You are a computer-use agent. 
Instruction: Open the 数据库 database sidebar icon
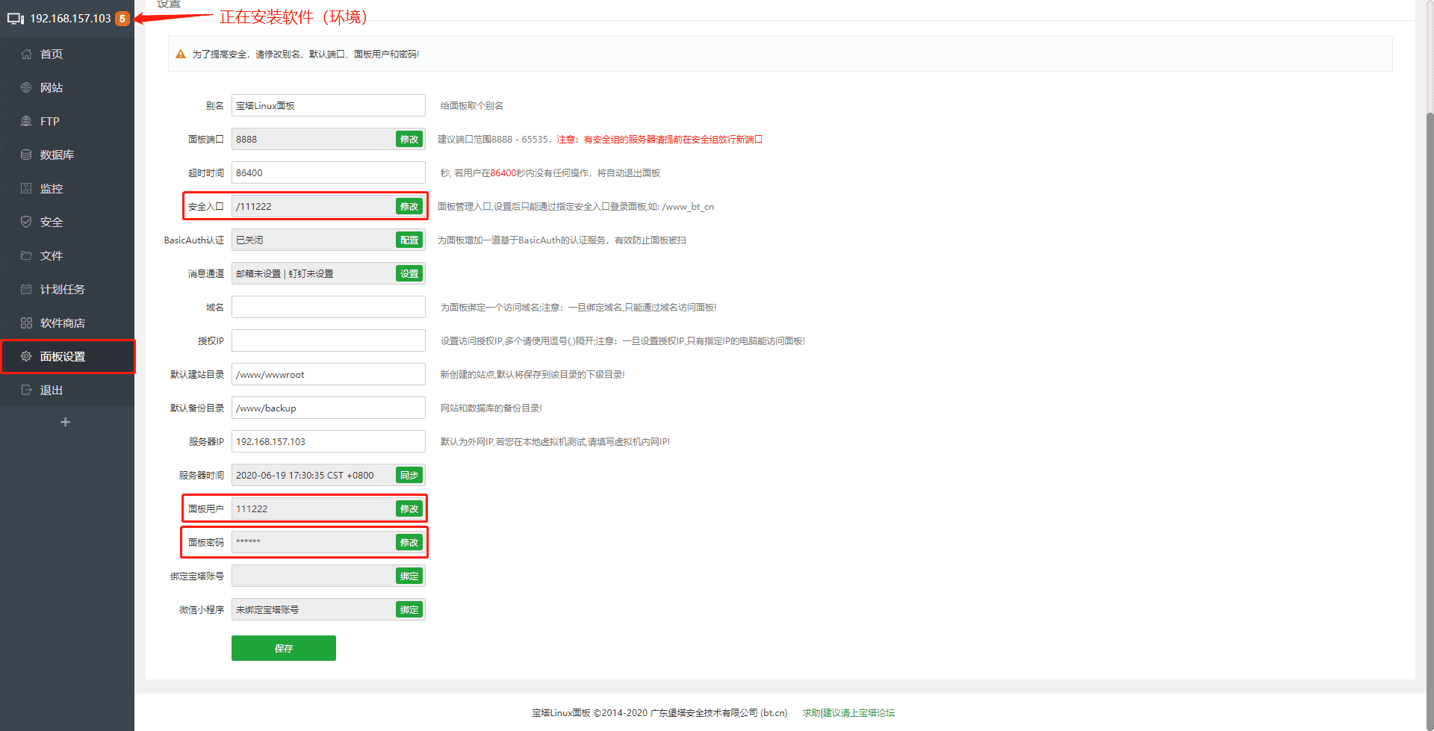click(x=26, y=155)
